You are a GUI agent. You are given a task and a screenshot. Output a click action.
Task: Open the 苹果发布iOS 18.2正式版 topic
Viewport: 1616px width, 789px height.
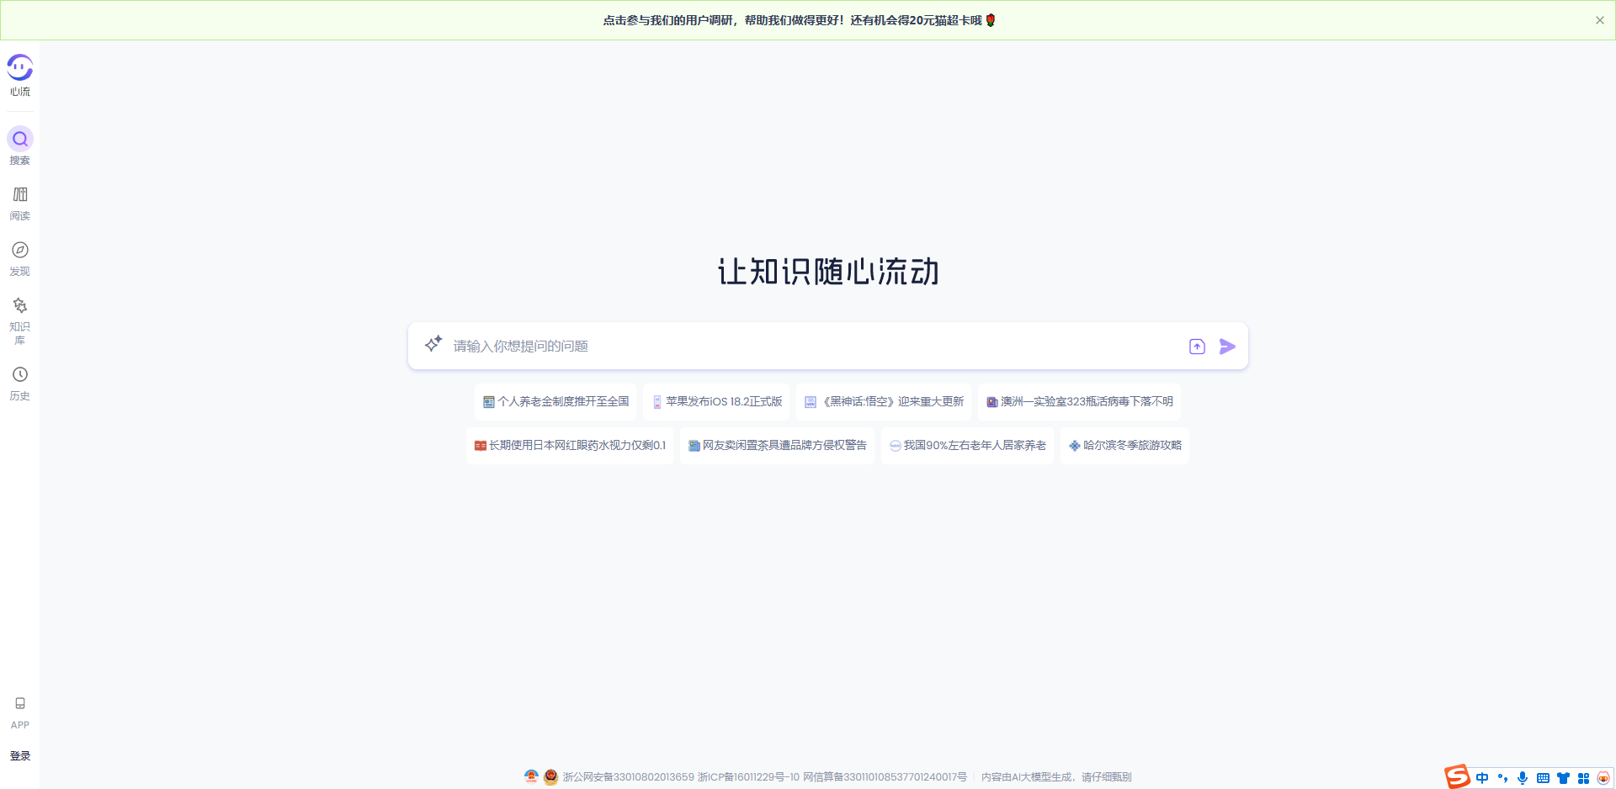716,401
